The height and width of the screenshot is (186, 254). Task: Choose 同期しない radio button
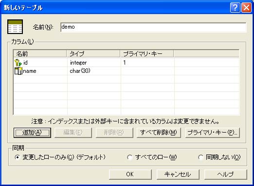coord(200,157)
